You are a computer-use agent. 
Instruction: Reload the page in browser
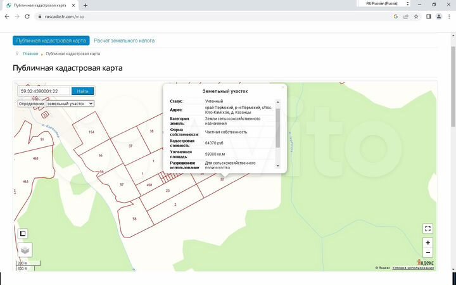[x=27, y=16]
